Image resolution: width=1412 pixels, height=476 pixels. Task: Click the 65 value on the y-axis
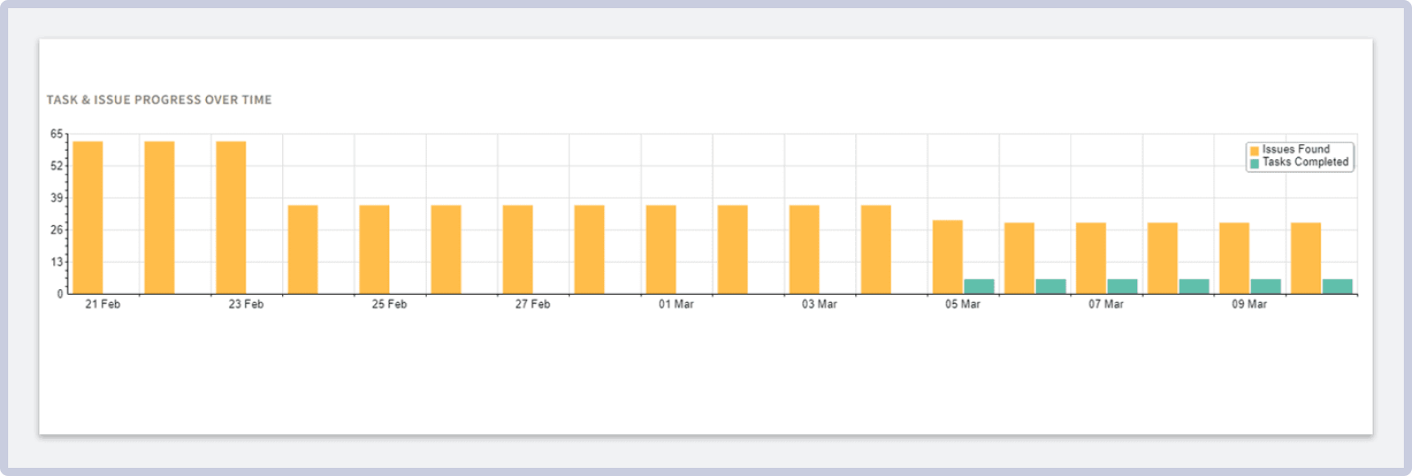[56, 134]
